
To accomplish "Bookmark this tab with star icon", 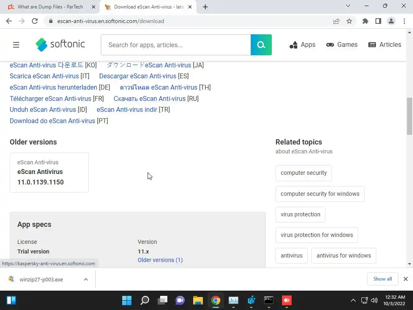I will (x=349, y=21).
